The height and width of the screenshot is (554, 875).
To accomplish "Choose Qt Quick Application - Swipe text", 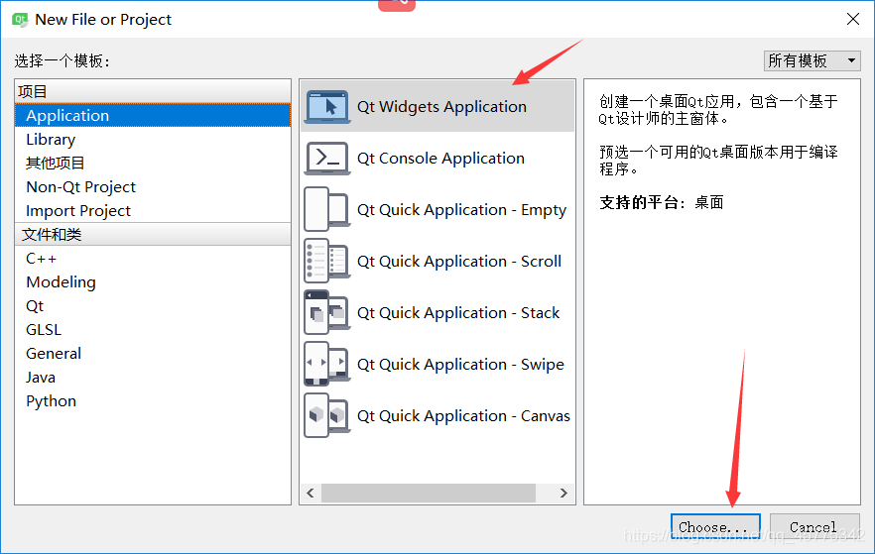I will (460, 365).
